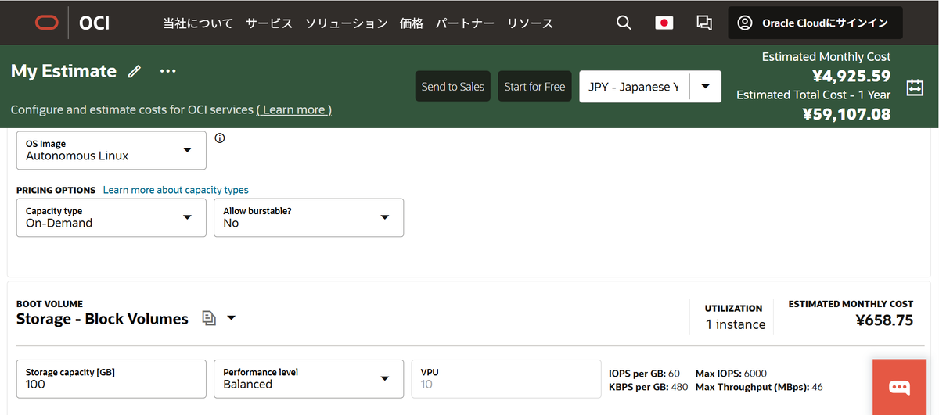Screen dimensions: 939x415
Task: Click the Japan flag country selector
Action: pyautogui.click(x=664, y=23)
